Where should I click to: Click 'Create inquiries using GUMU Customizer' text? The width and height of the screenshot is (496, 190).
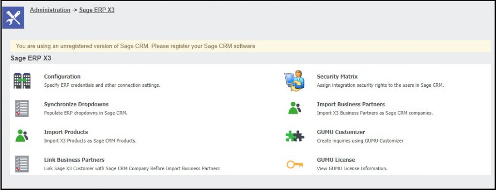[x=360, y=141]
